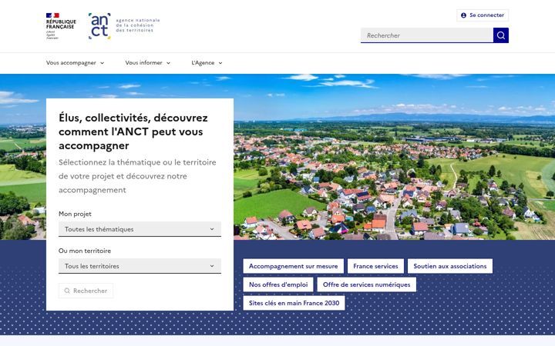Expand the Vous accompagner chevron
The width and height of the screenshot is (555, 346).
pyautogui.click(x=102, y=63)
